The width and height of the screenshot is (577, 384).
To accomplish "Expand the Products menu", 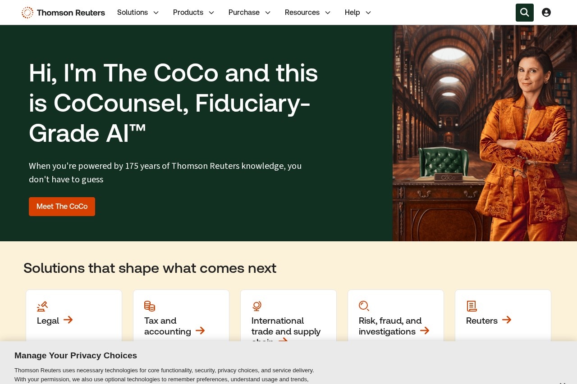I will [194, 13].
